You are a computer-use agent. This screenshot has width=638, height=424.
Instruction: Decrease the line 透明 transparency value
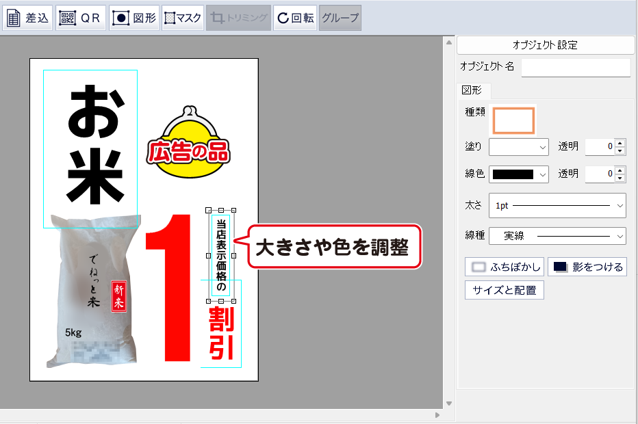620,178
